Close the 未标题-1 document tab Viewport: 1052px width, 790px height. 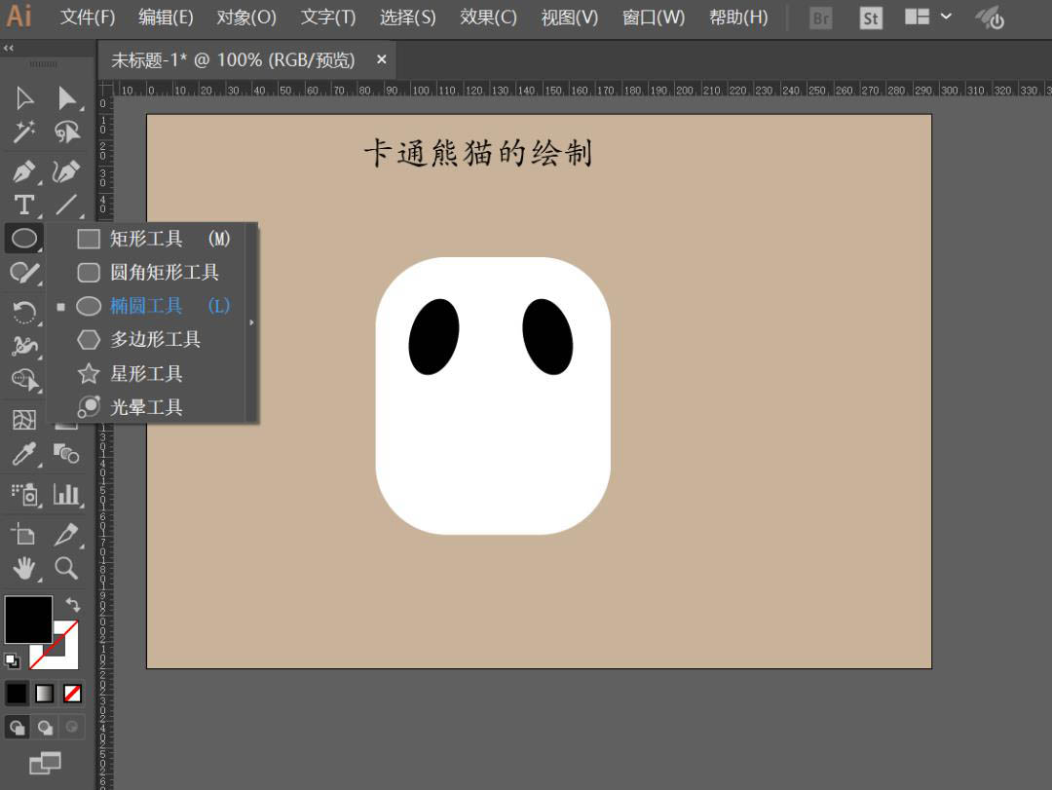pyautogui.click(x=382, y=59)
